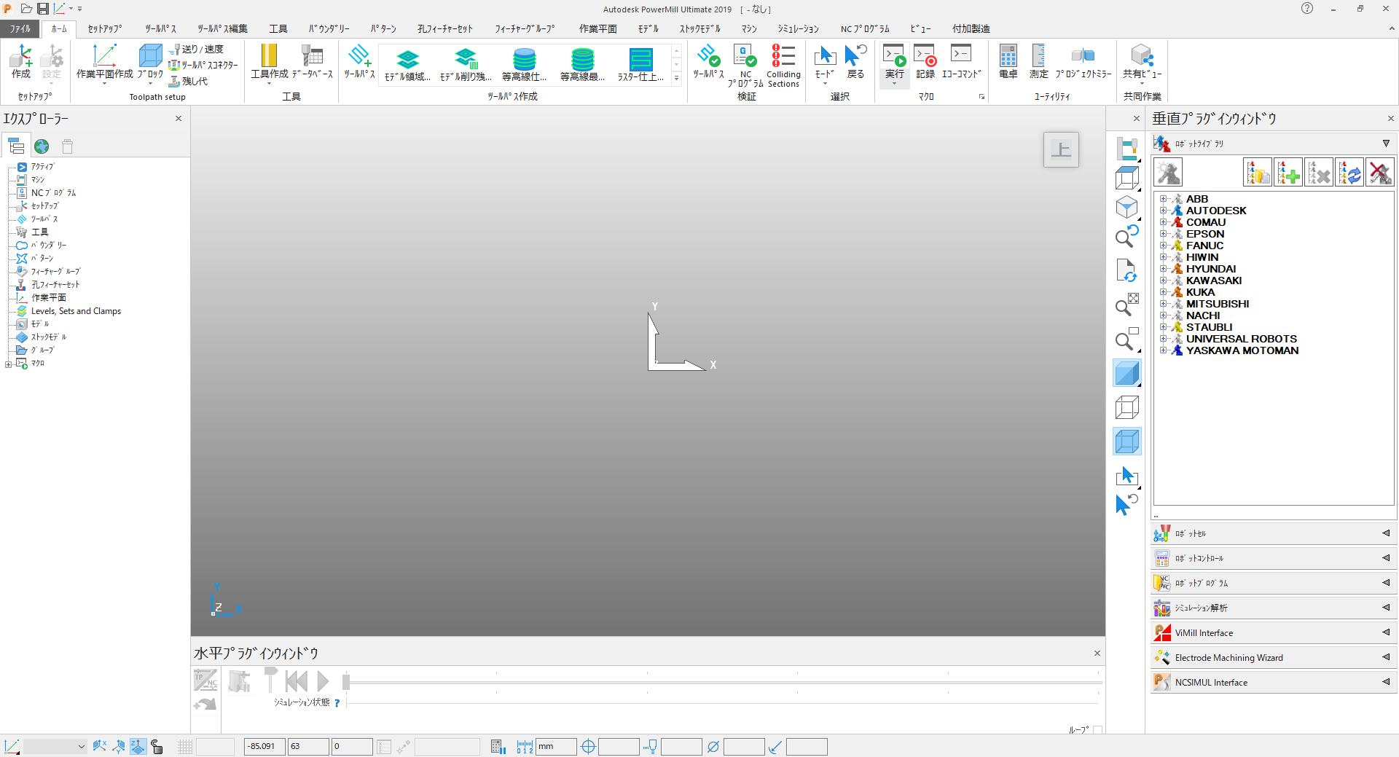
Task: Click the Add robot green-plus icon
Action: click(x=1288, y=173)
